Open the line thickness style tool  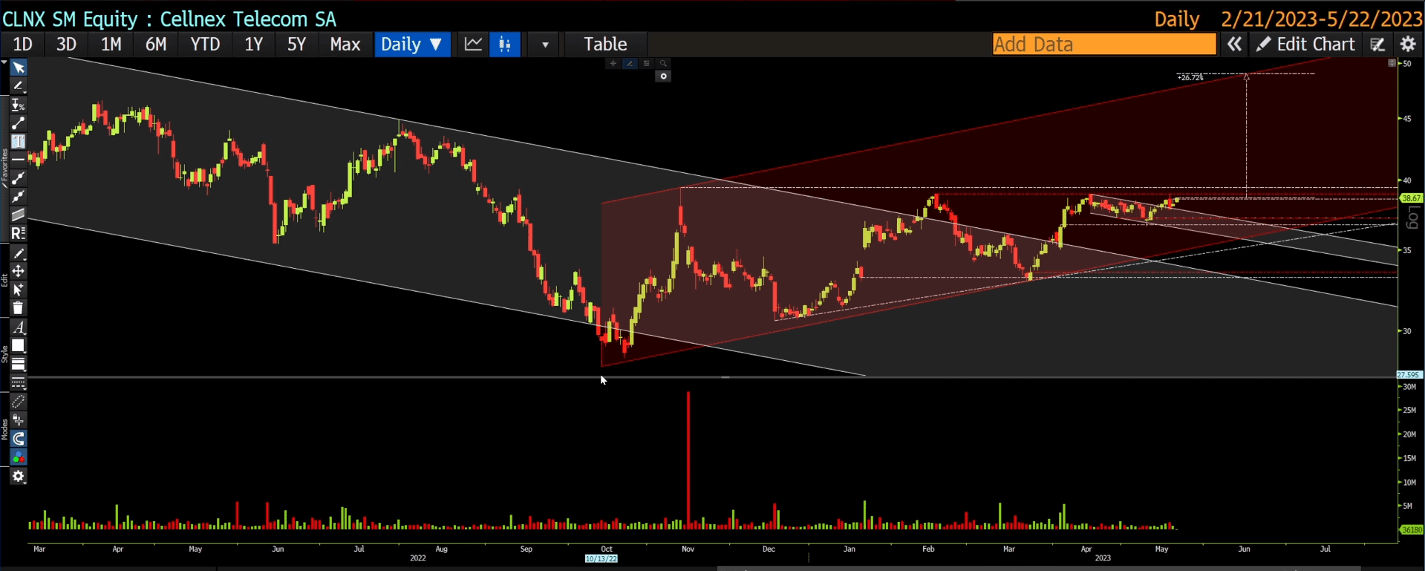19,364
